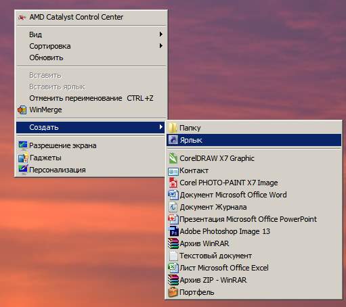Click the Документ Журнала icon
This screenshot has height=307, width=346.
(x=173, y=207)
